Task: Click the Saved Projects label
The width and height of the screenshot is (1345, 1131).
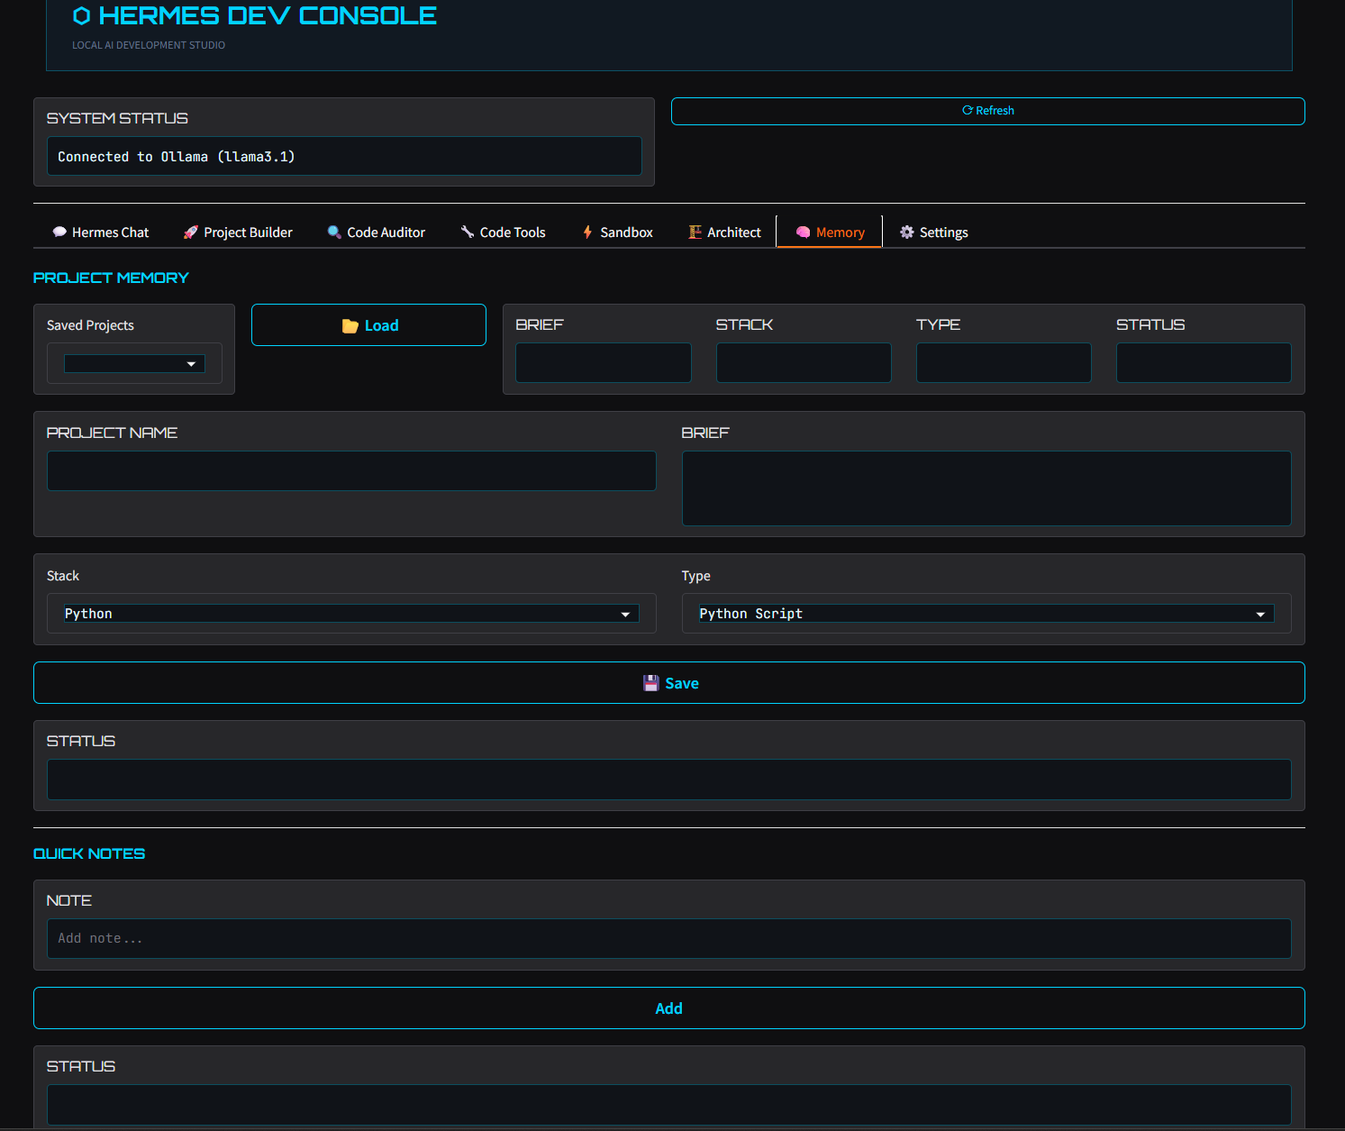Action: click(90, 325)
